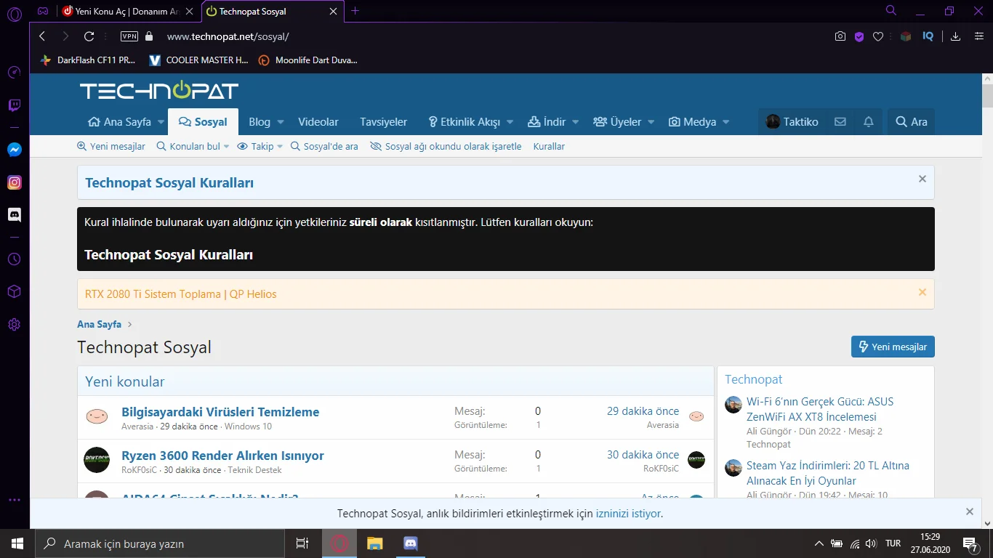Take a snapshot with the camera icon
993x558 pixels.
pos(840,36)
